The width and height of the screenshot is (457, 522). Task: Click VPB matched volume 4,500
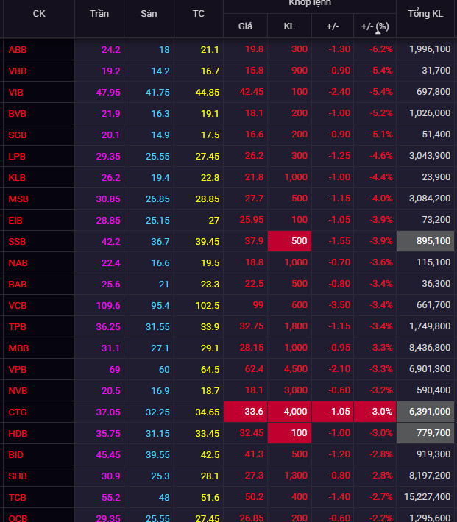pyautogui.click(x=296, y=369)
